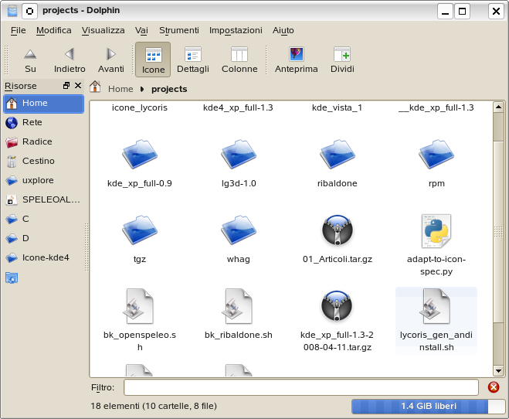Open Cestino trash in sidebar
Viewport: 509px width, 419px height.
[44, 161]
